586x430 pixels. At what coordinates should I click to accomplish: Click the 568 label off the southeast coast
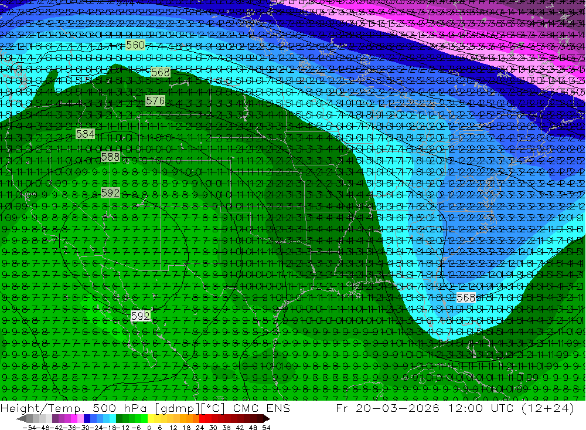click(466, 297)
